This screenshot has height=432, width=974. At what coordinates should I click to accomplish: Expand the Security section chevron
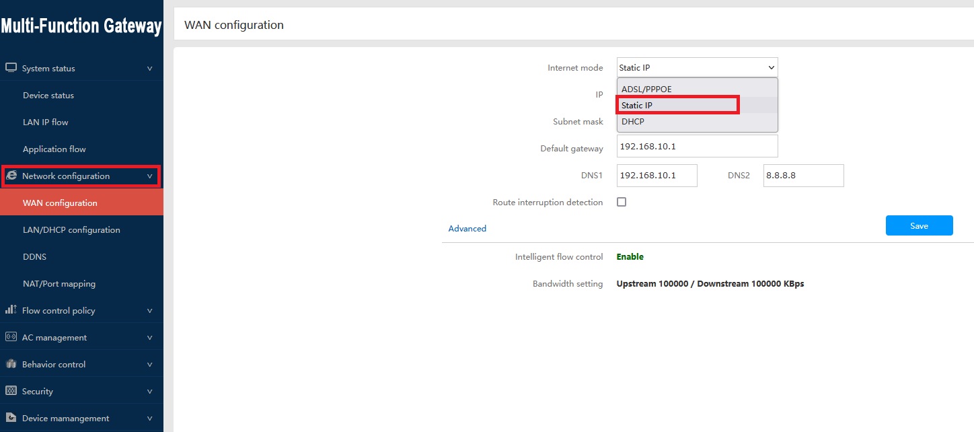(x=149, y=392)
